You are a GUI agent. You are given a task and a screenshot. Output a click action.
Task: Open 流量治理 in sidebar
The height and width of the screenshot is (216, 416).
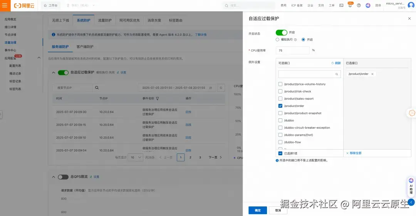point(10,42)
